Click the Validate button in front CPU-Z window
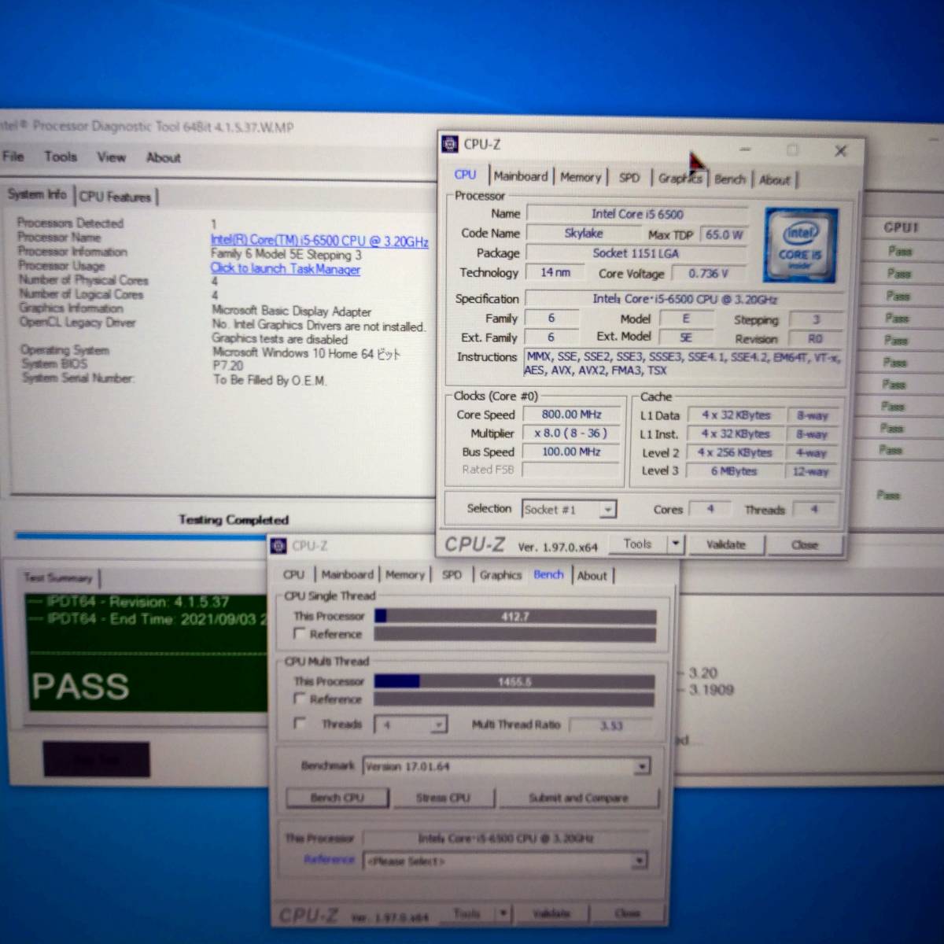Viewport: 944px width, 944px height. [726, 544]
